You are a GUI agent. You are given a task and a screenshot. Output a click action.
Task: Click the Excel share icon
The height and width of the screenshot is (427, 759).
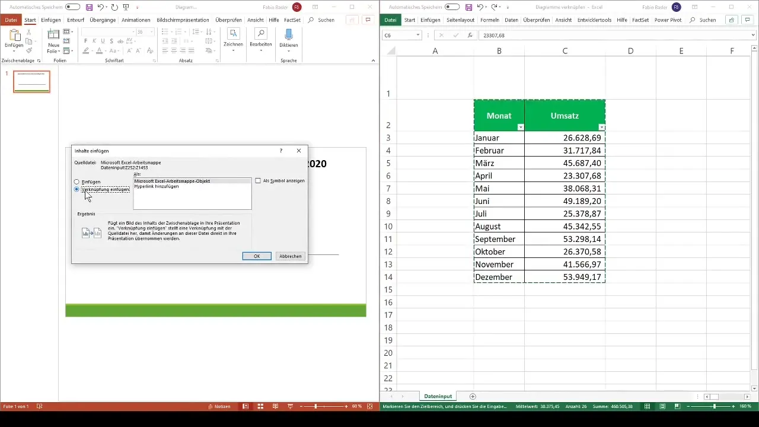732,20
